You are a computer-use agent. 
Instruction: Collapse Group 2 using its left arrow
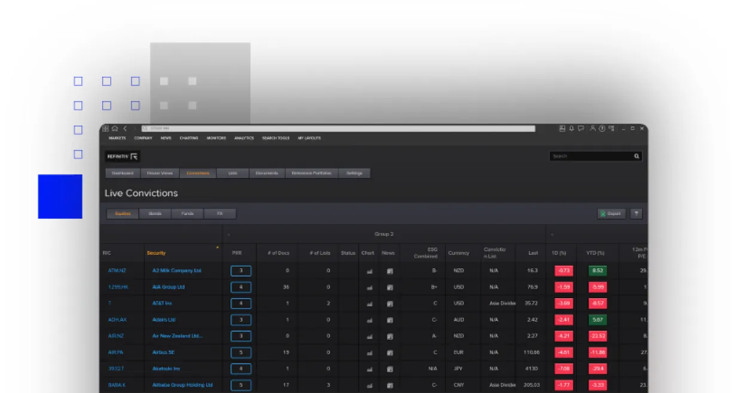[x=228, y=234]
